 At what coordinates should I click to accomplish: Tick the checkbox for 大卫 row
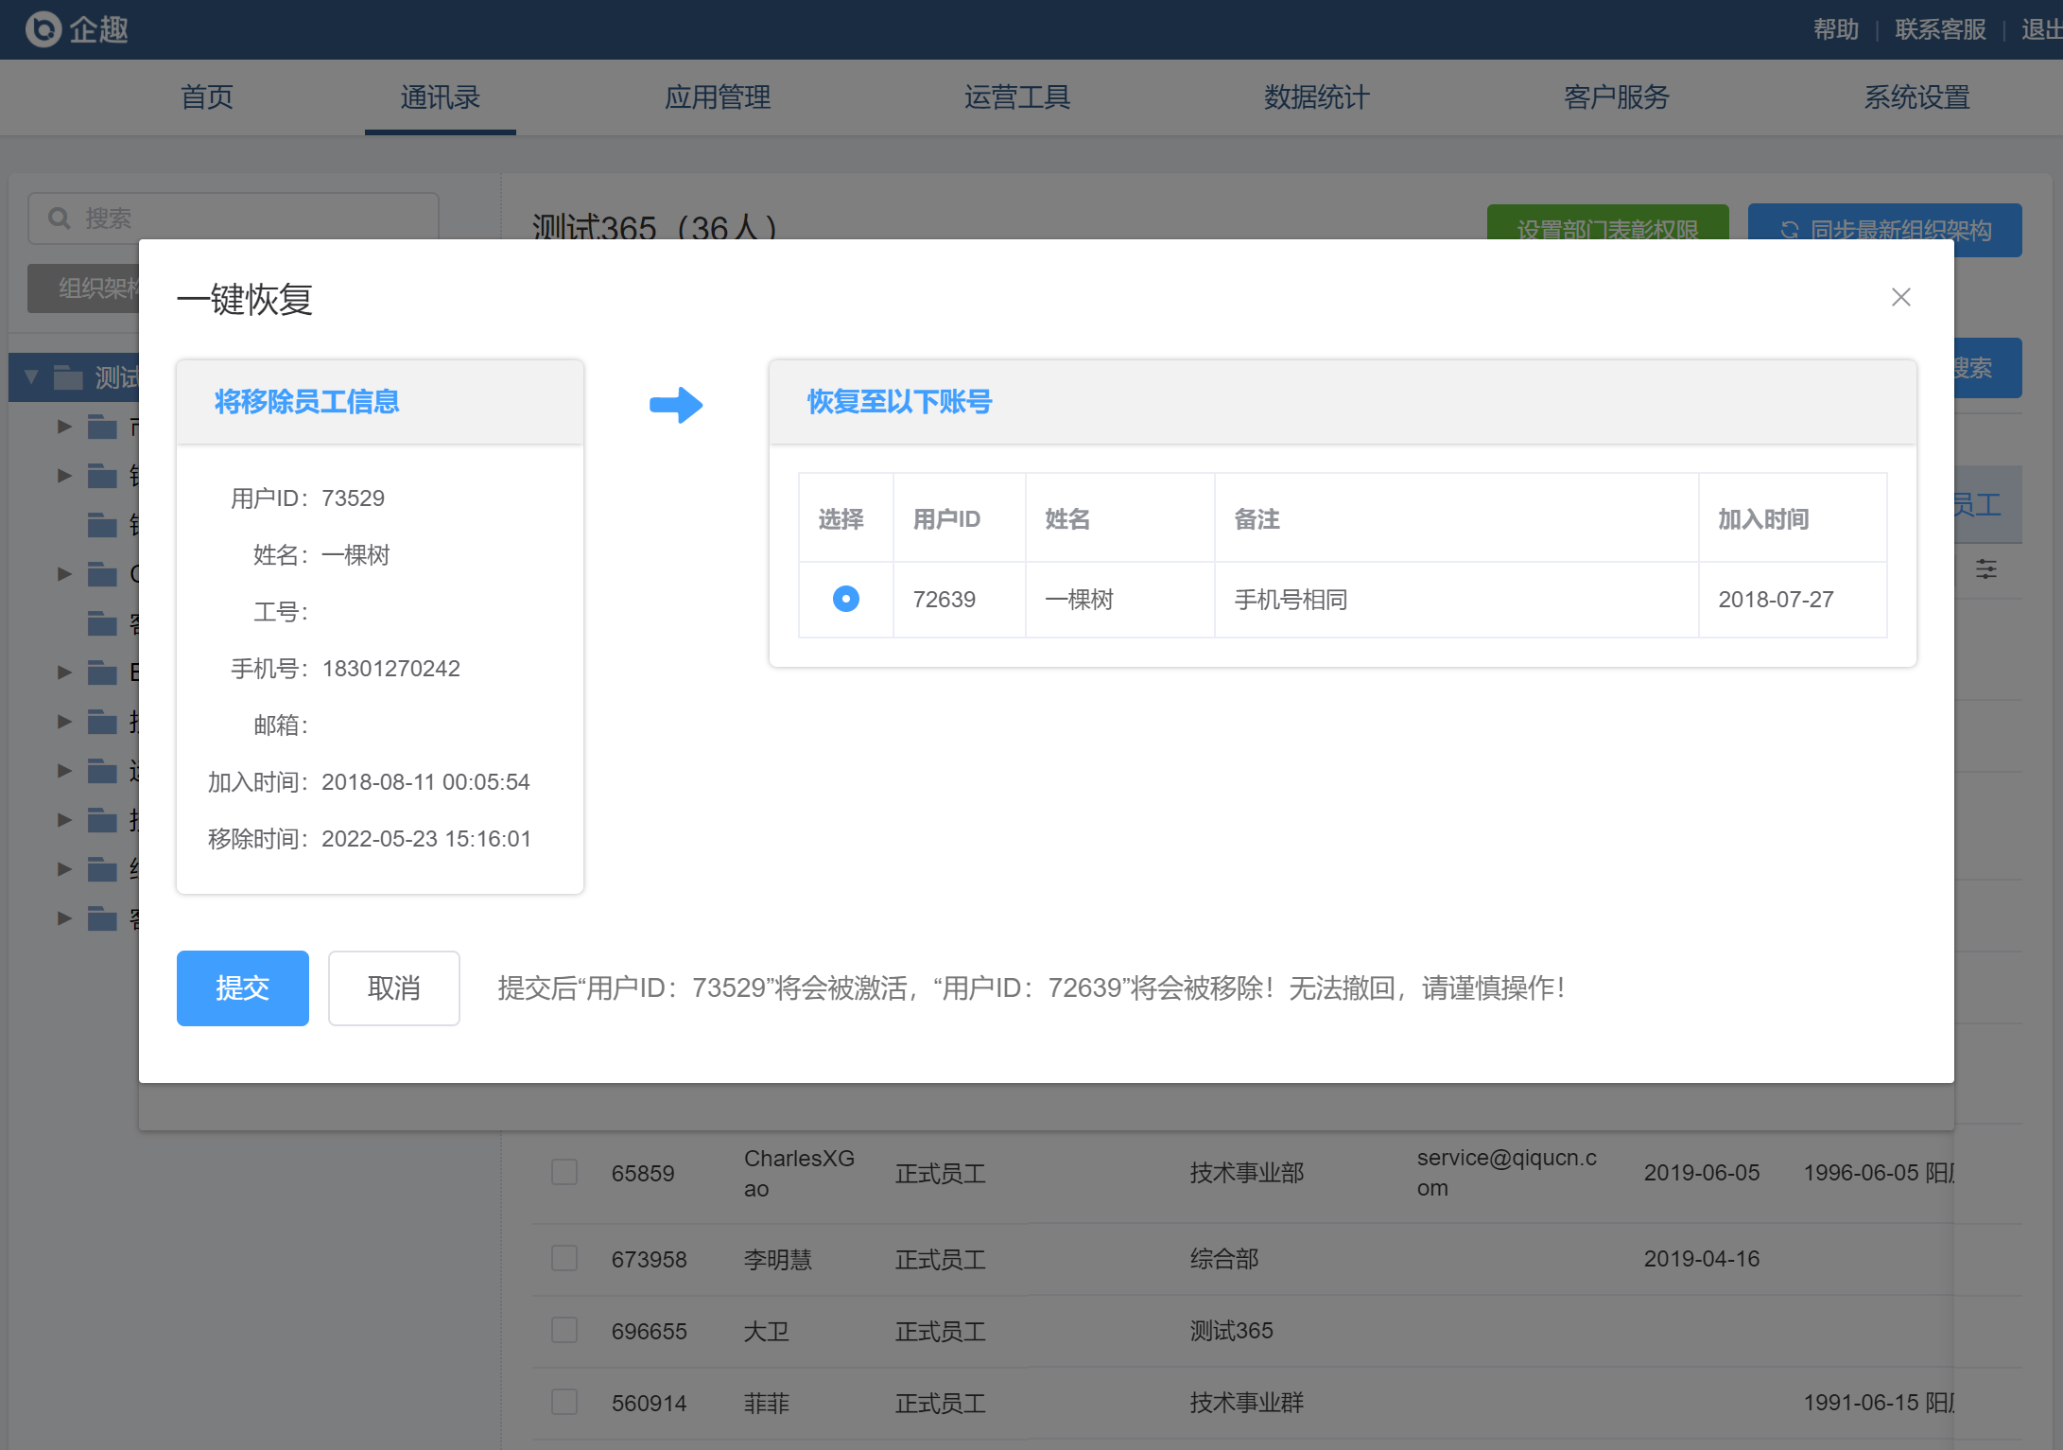click(564, 1330)
